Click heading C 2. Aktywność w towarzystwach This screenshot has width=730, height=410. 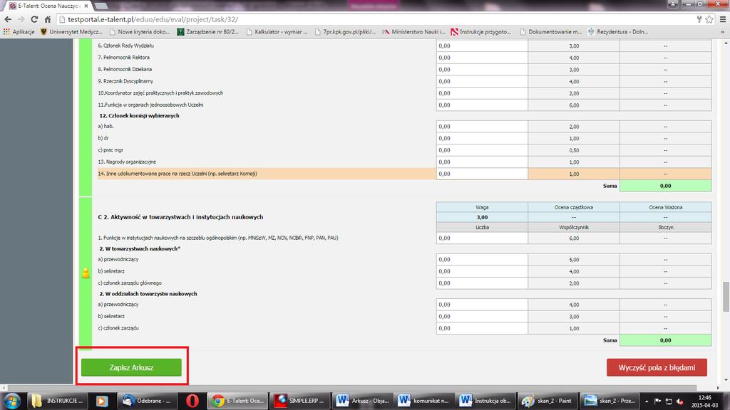[x=180, y=217]
